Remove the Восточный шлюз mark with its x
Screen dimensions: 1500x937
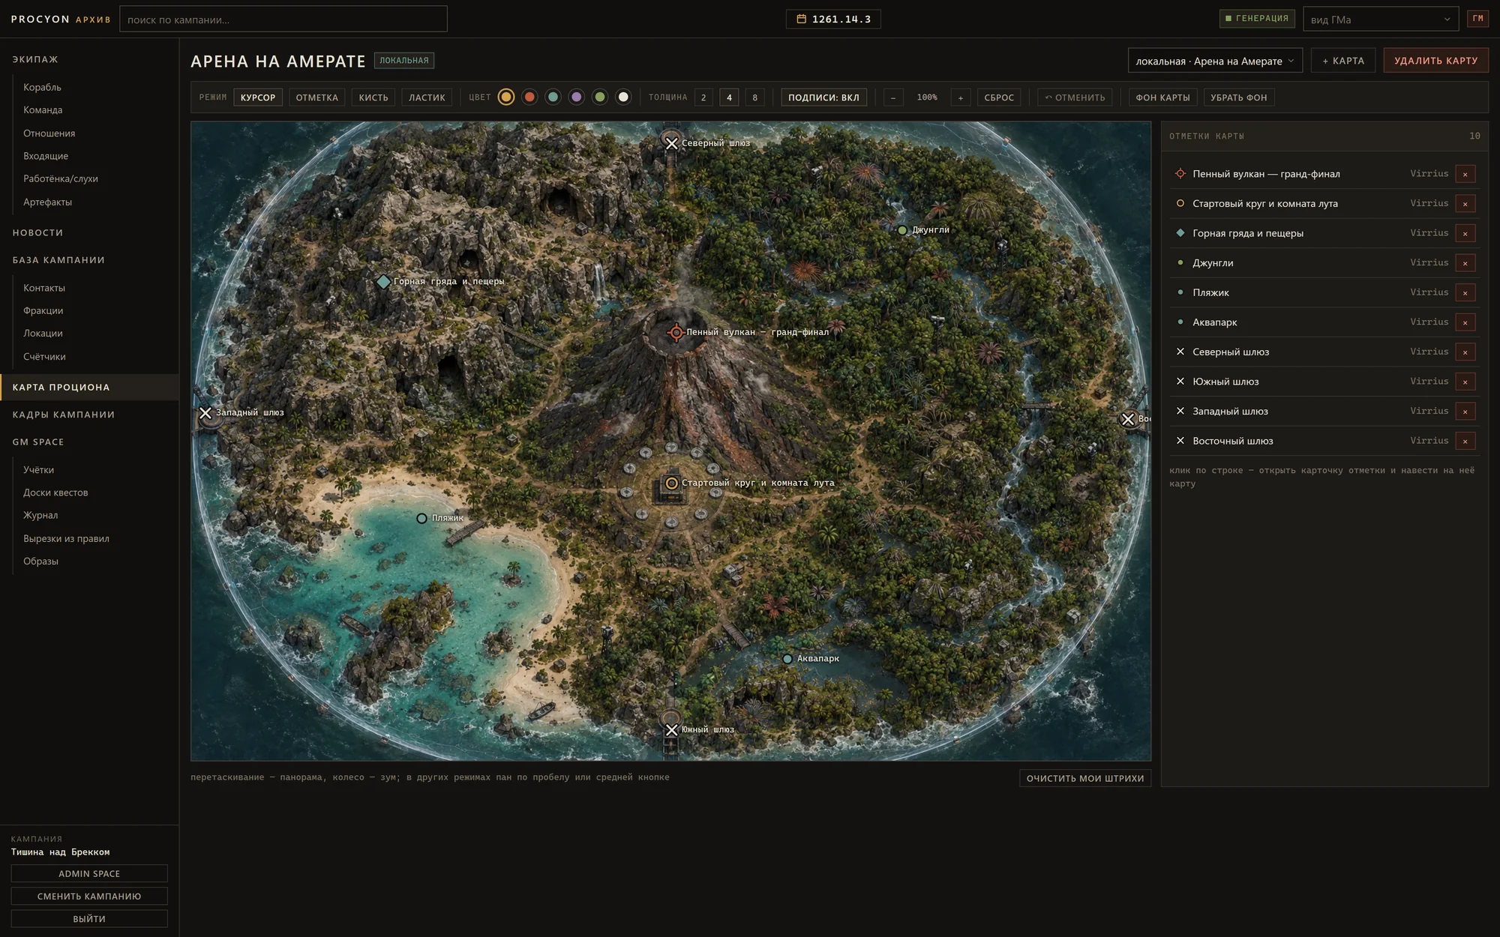point(1465,441)
